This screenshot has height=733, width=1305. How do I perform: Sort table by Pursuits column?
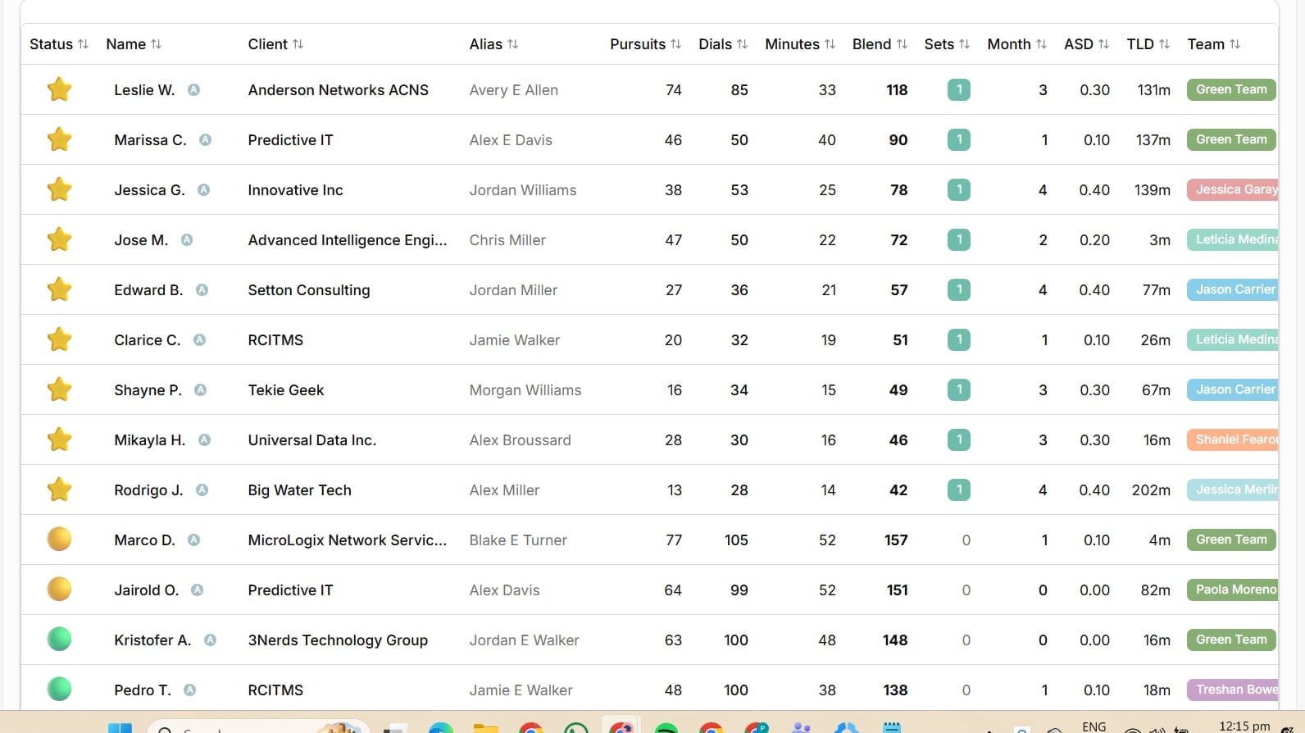point(645,44)
